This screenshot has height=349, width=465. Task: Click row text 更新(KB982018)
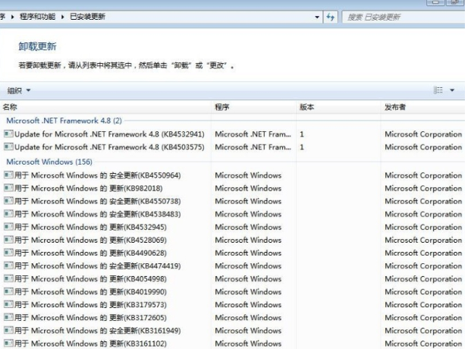coord(136,188)
